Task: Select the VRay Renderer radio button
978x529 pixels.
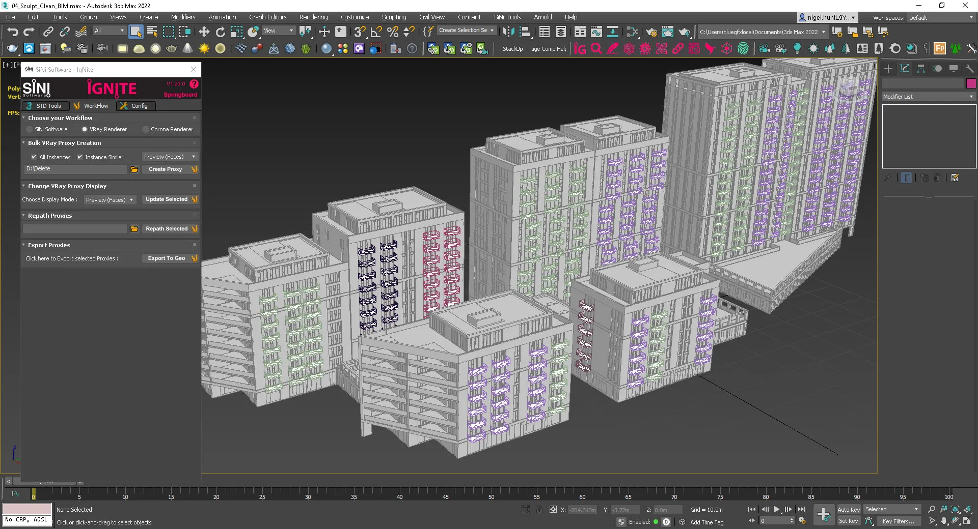Action: point(85,129)
